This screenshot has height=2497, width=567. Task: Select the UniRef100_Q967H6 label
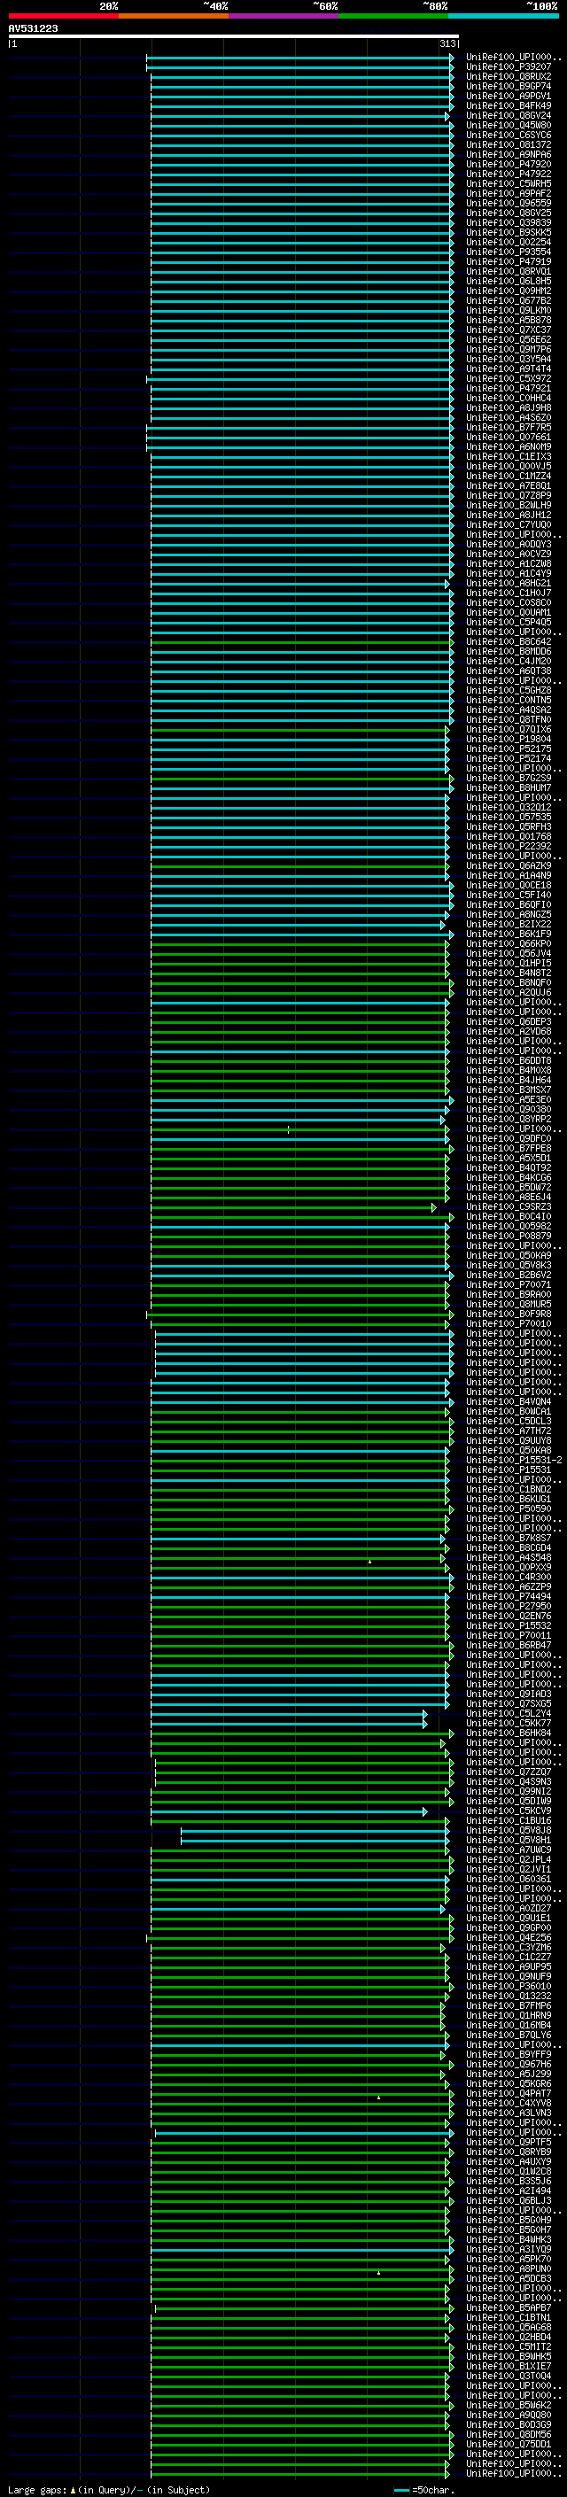(509, 2065)
